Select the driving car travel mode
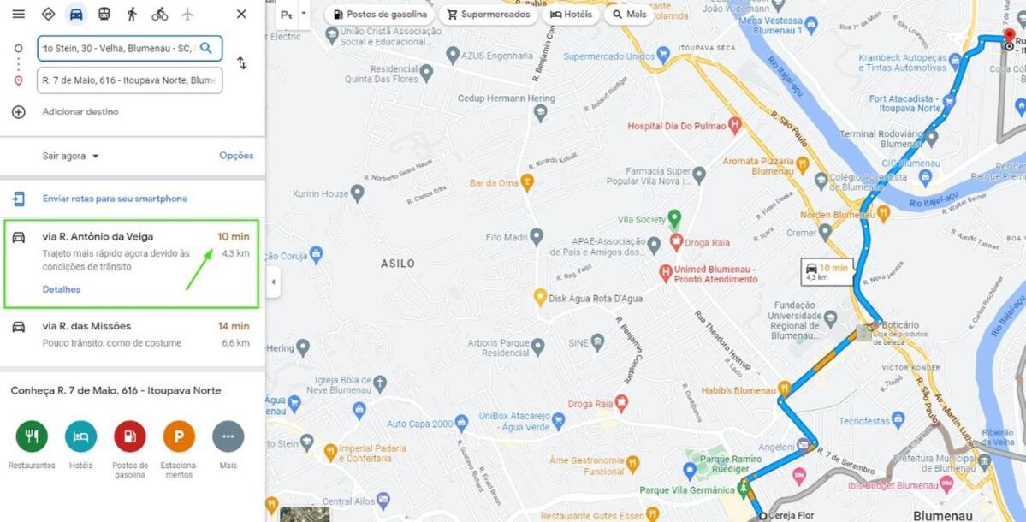 [x=76, y=14]
